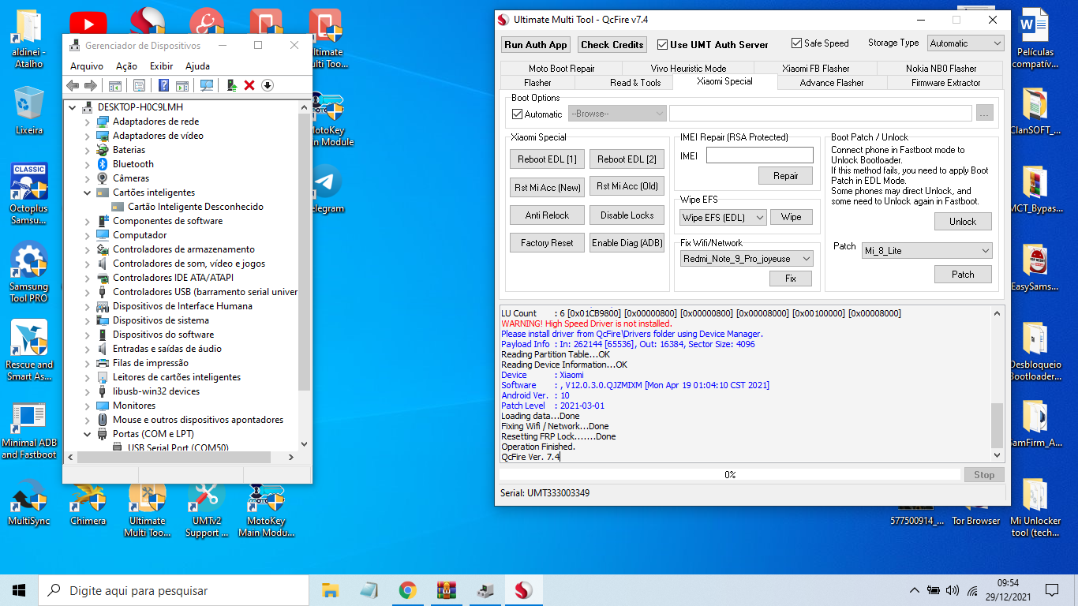The width and height of the screenshot is (1078, 606).
Task: Click black down-arrow disable device icon
Action: [x=268, y=85]
